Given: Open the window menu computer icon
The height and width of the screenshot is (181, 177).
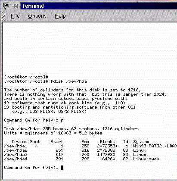Looking at the screenshot, I should pyautogui.click(x=6, y=6).
